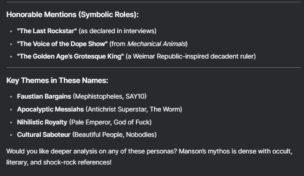Click "The Voice of the Dope Show" text

tap(62, 44)
